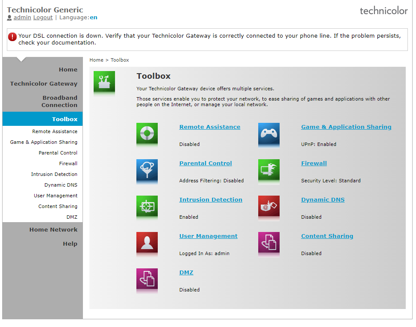The width and height of the screenshot is (416, 327).
Task: Click Home in the breadcrumb trail
Action: [x=96, y=60]
